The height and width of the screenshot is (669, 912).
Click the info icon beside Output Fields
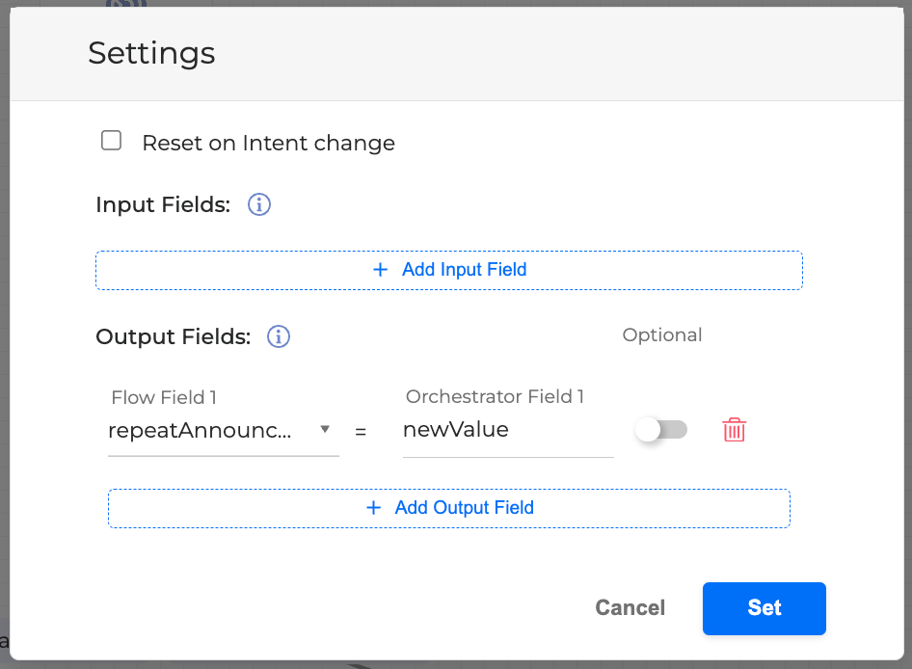279,336
